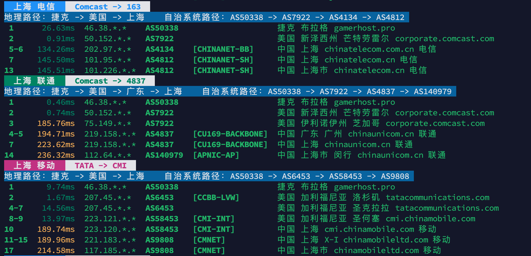The width and height of the screenshot is (531, 256).
Task: Click corporate.comcast.com in the 芝加哥 row
Action: click(435, 123)
